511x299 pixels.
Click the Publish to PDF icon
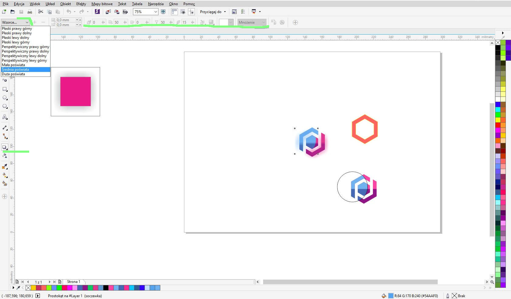click(x=125, y=12)
